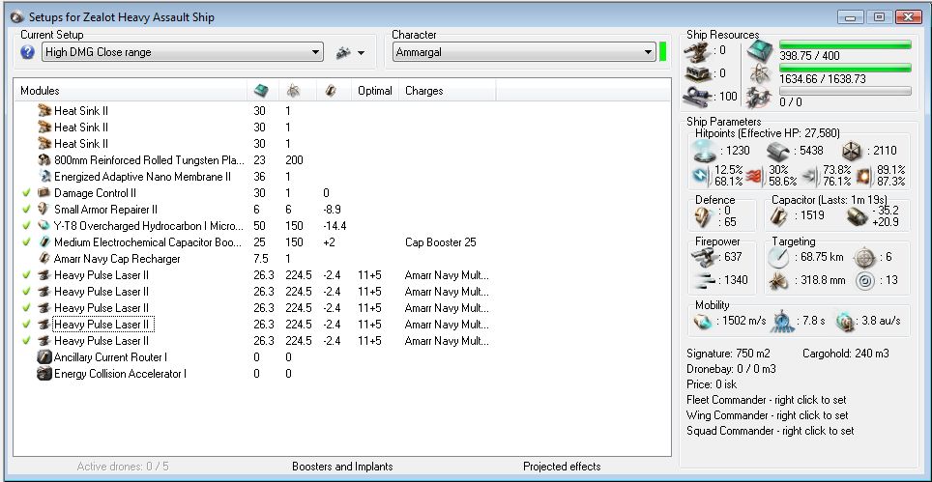
Task: Click the powergrid icon beside 1634.66 / 1638.73
Action: coord(760,73)
